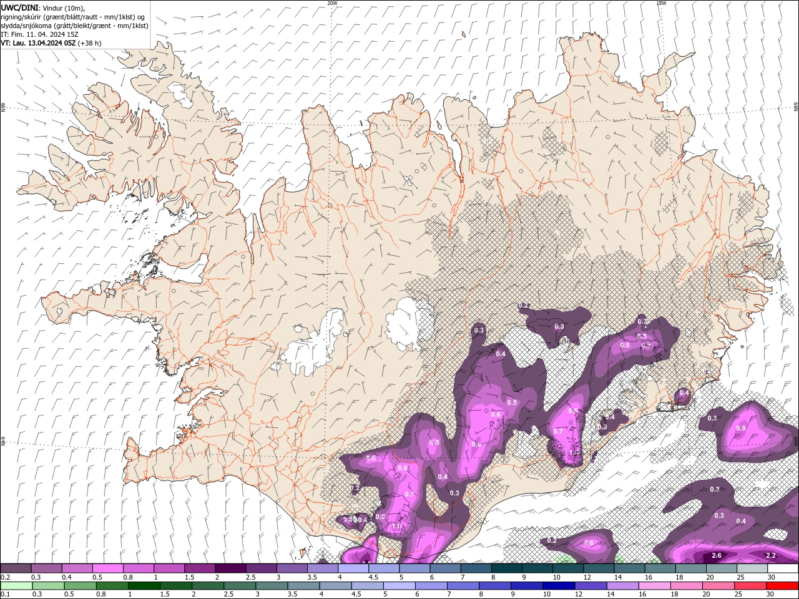Pick the bright red 30 rain-scale swatch
799x599 pixels.
coord(782,586)
